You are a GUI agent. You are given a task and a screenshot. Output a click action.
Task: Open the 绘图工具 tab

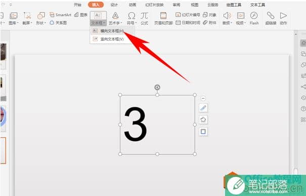(234, 5)
